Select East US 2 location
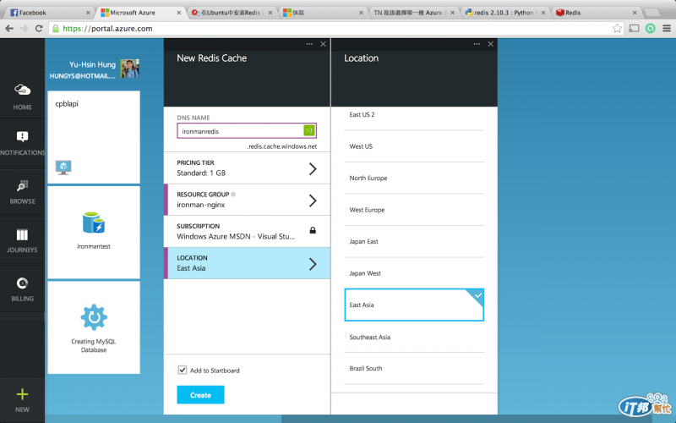Image resolution: width=676 pixels, height=423 pixels. pos(414,114)
